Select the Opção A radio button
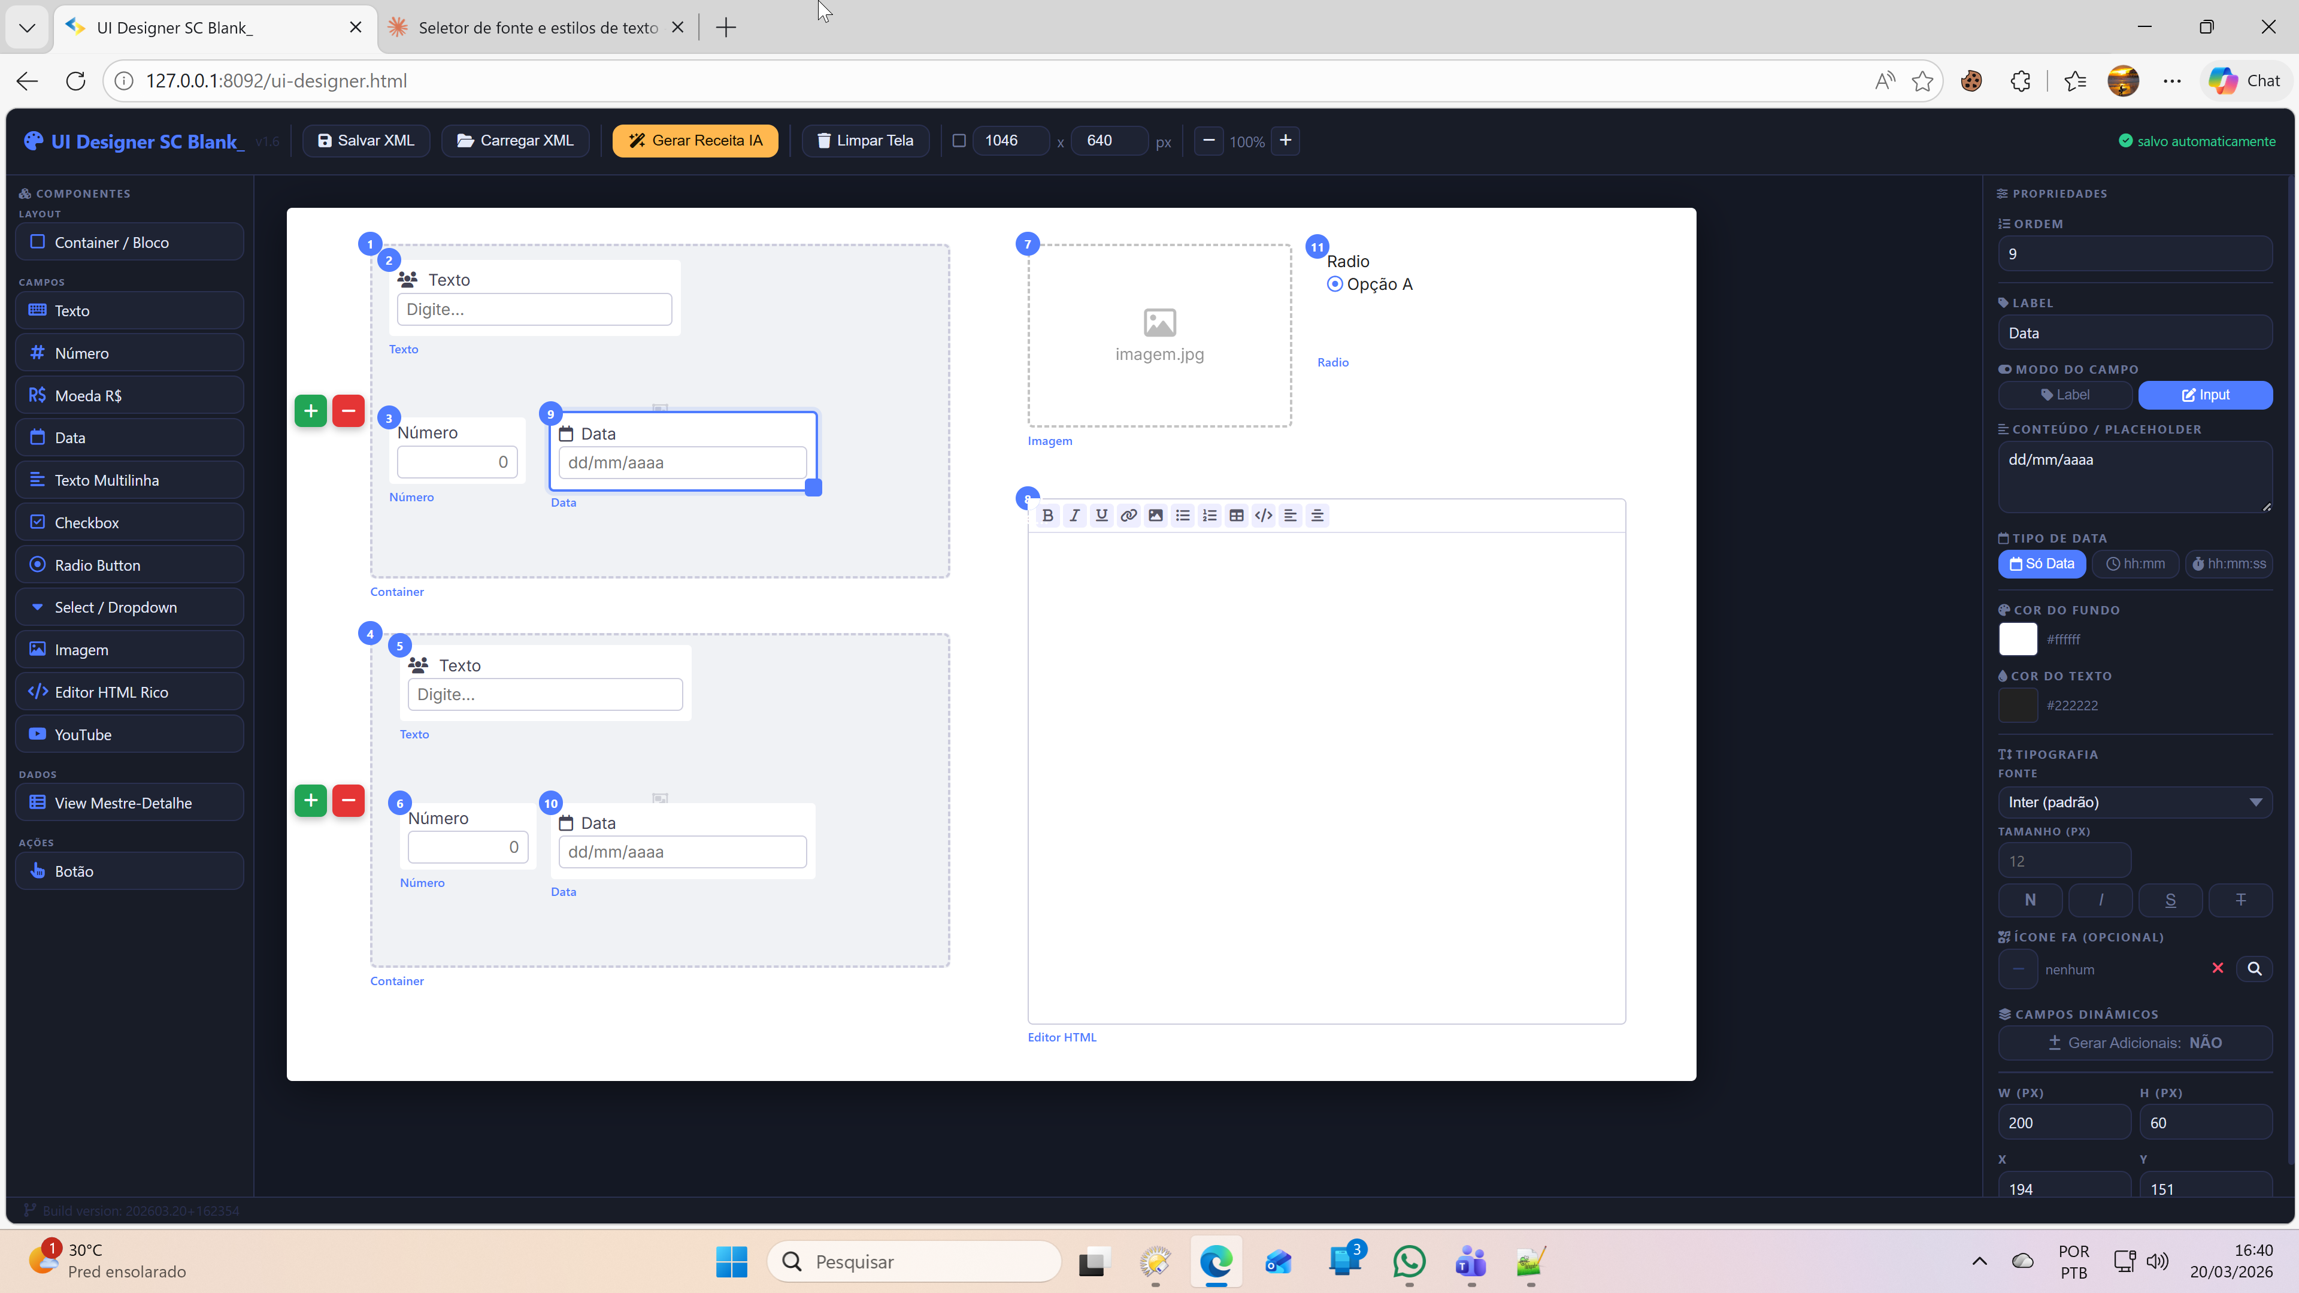 point(1334,284)
